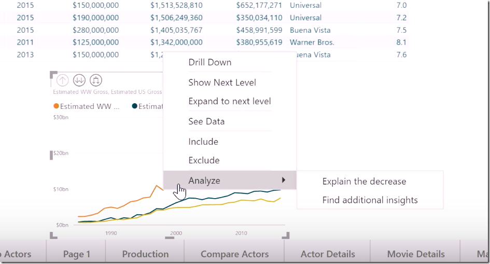Switch to the Page 1 tab
The height and width of the screenshot is (264, 490).
[x=76, y=254]
